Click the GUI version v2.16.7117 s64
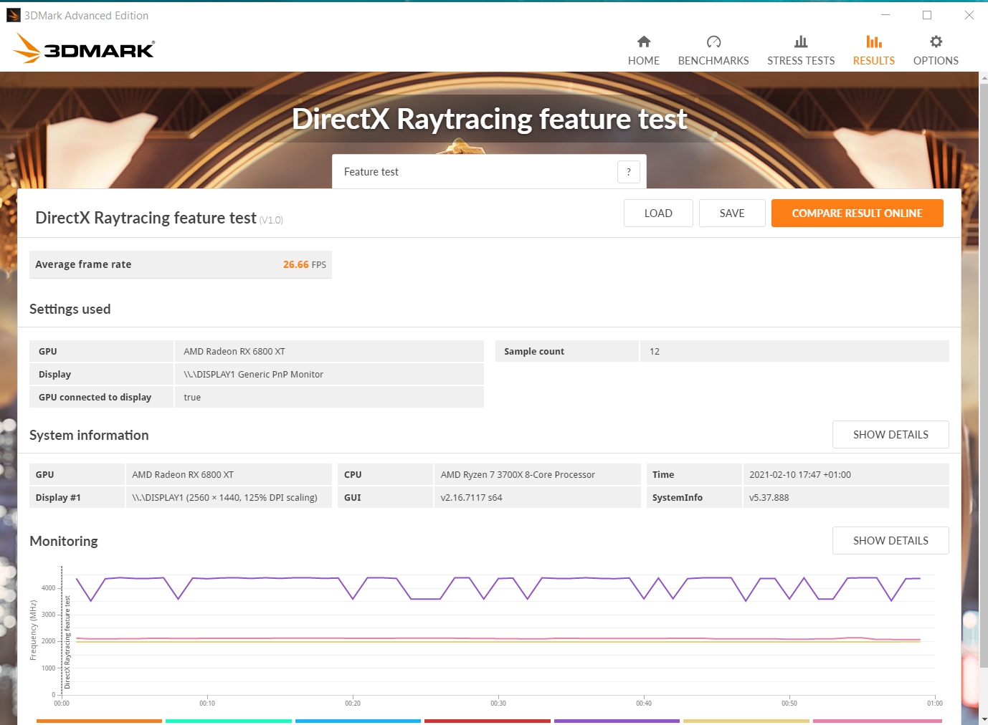The image size is (988, 725). pyautogui.click(x=471, y=497)
